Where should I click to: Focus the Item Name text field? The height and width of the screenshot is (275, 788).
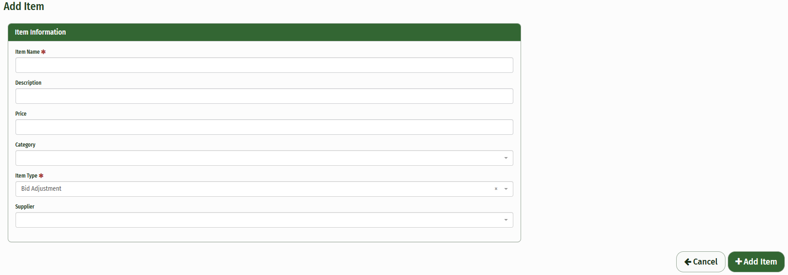pos(264,65)
